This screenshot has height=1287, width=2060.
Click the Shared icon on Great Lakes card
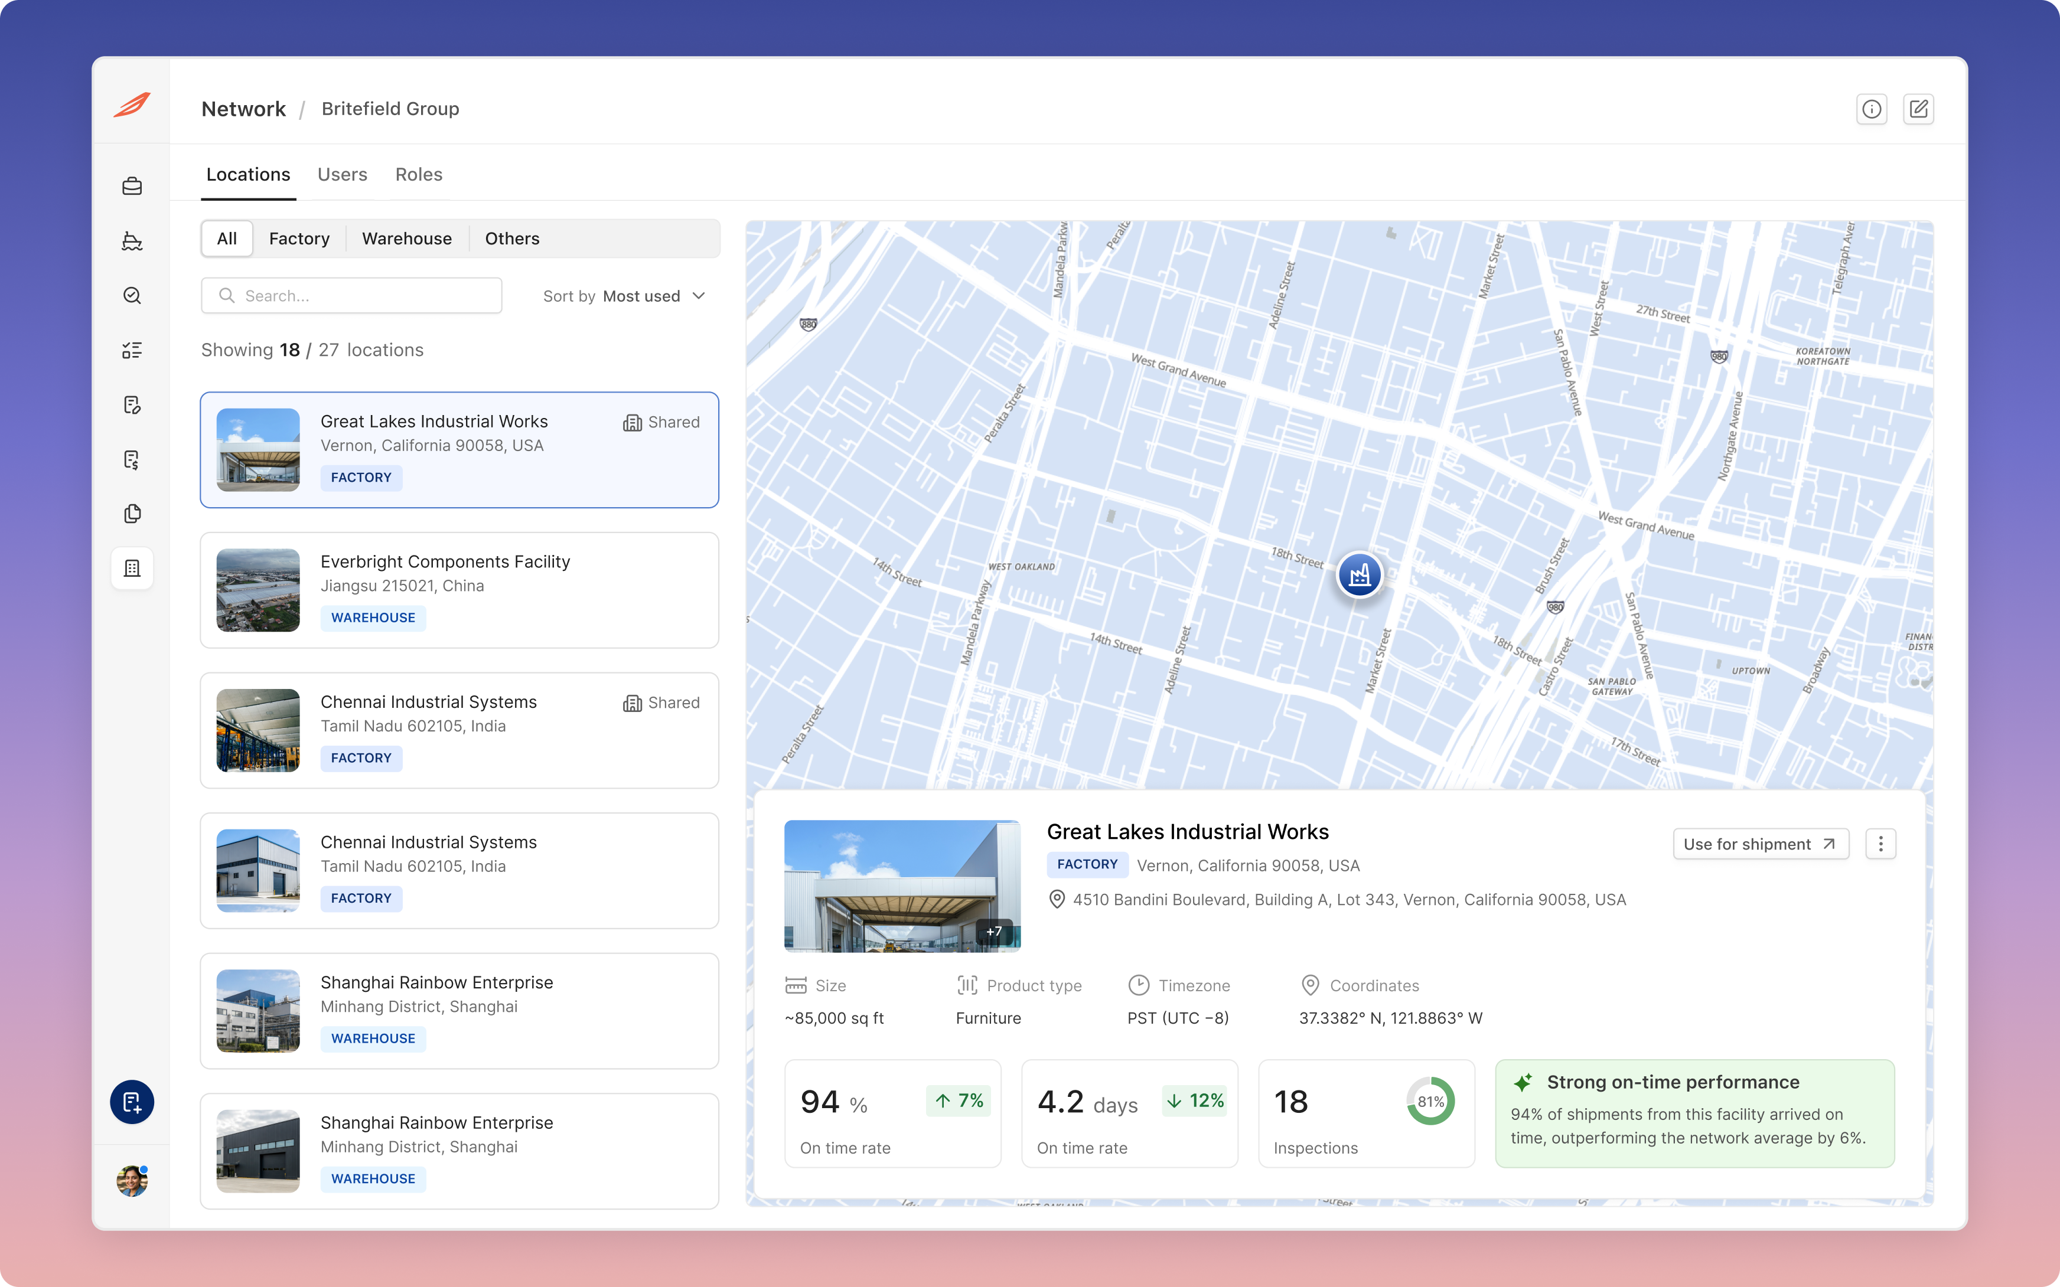coord(631,422)
